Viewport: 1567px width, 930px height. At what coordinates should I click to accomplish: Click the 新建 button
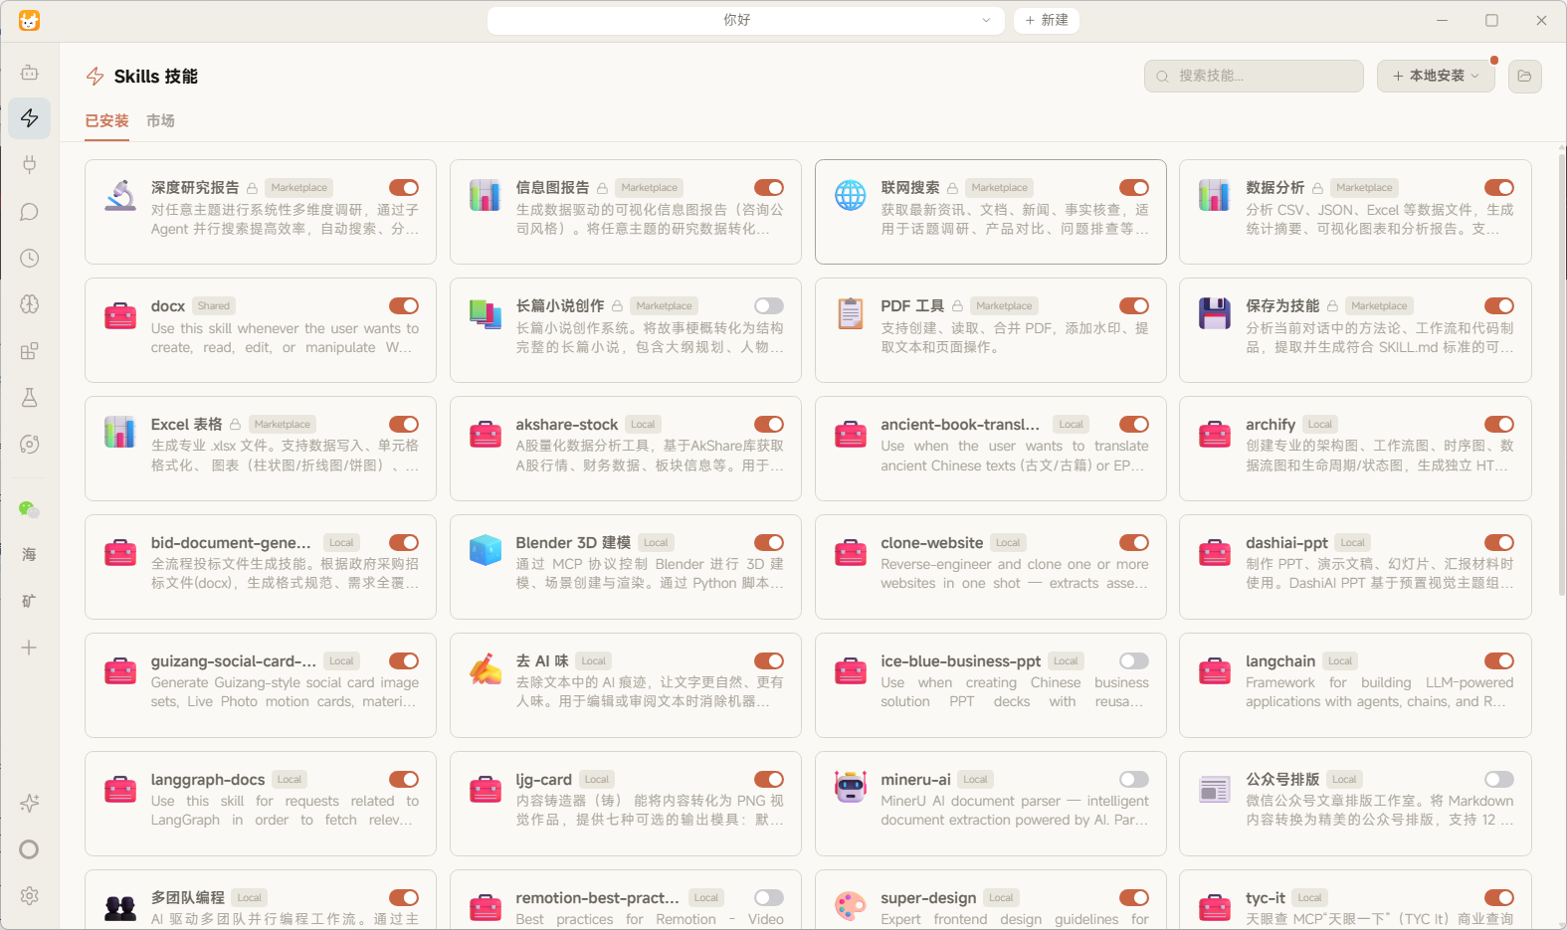pyautogui.click(x=1047, y=20)
